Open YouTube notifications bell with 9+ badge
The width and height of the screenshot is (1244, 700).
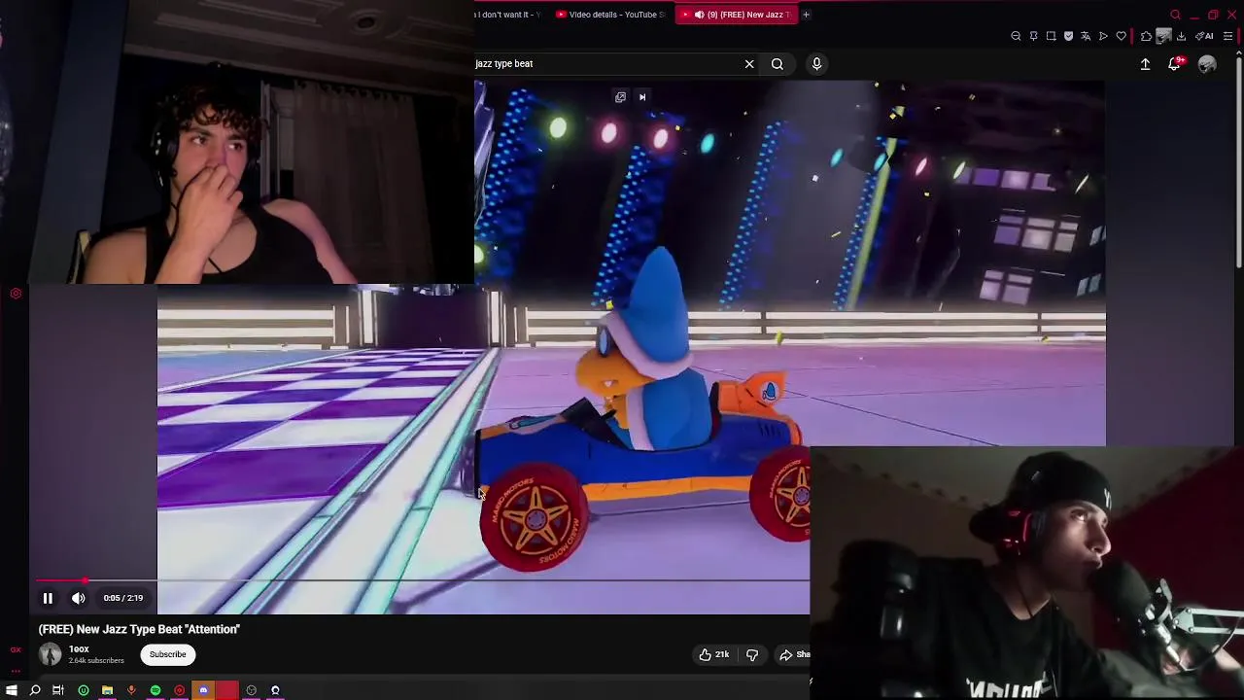1175,64
